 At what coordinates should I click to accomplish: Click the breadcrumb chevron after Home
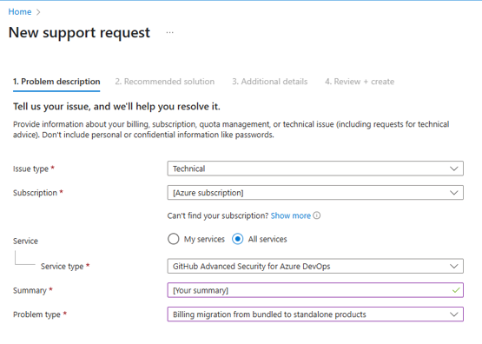coord(38,12)
